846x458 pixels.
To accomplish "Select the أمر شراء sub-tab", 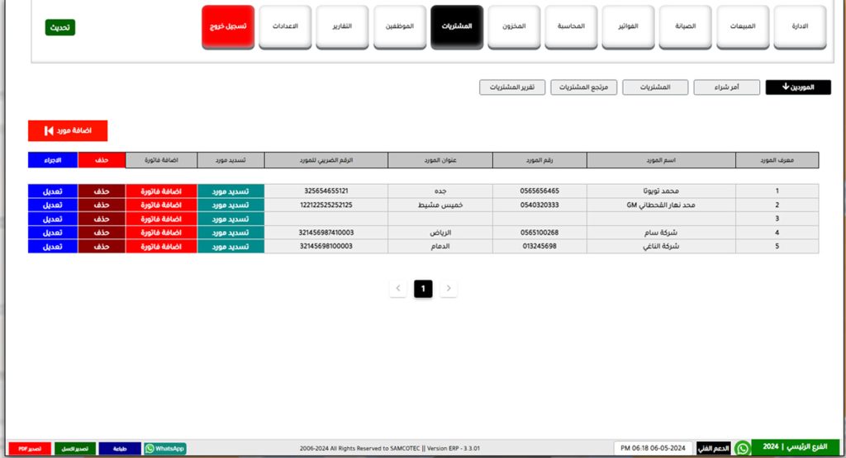I will [x=726, y=87].
